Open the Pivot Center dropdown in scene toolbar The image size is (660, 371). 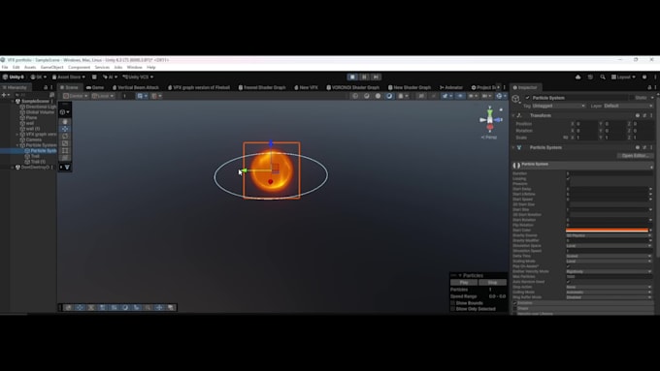coord(76,96)
